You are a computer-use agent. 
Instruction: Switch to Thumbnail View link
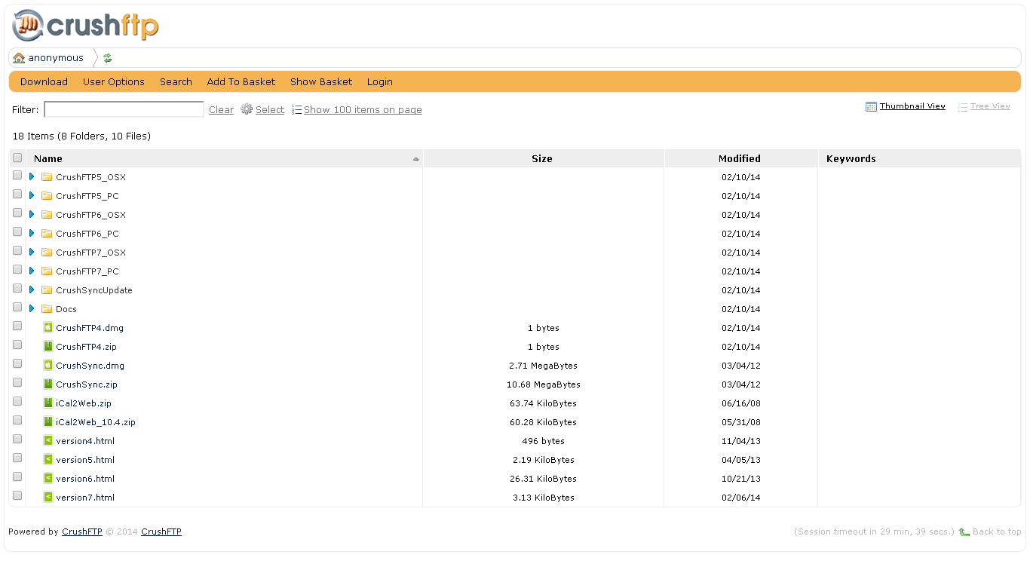912,106
